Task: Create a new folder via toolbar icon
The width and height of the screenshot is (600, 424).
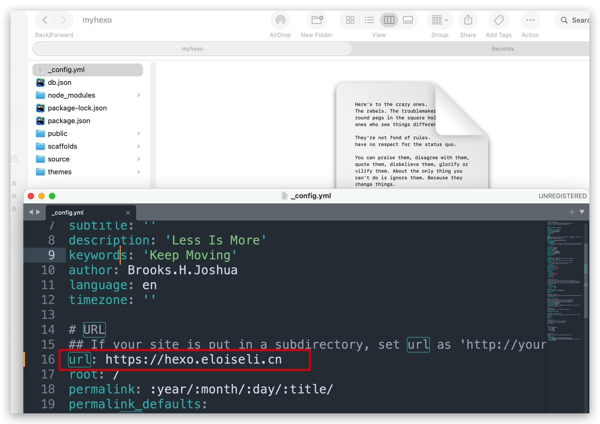Action: click(x=317, y=20)
